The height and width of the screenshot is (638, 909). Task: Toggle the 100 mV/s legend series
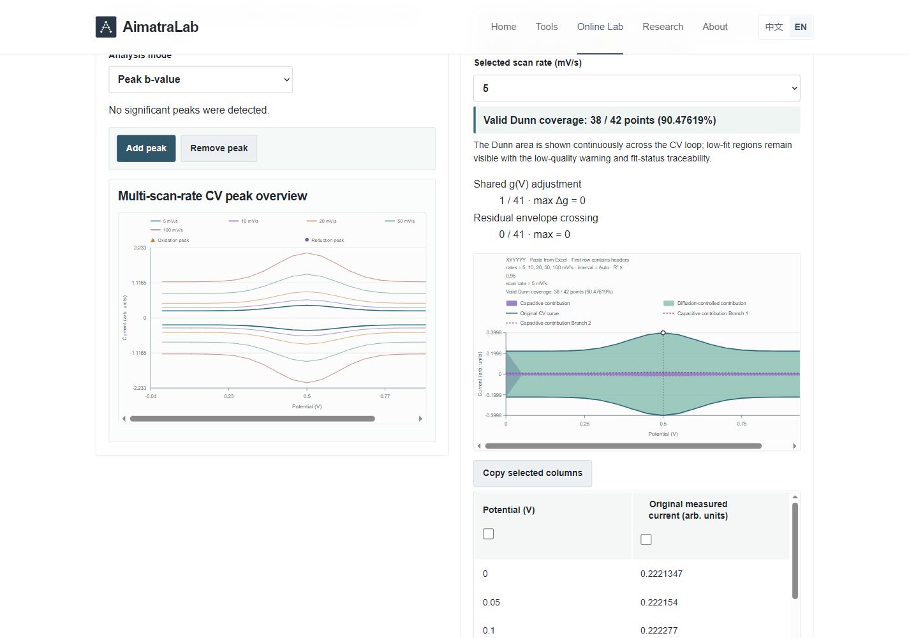point(166,230)
